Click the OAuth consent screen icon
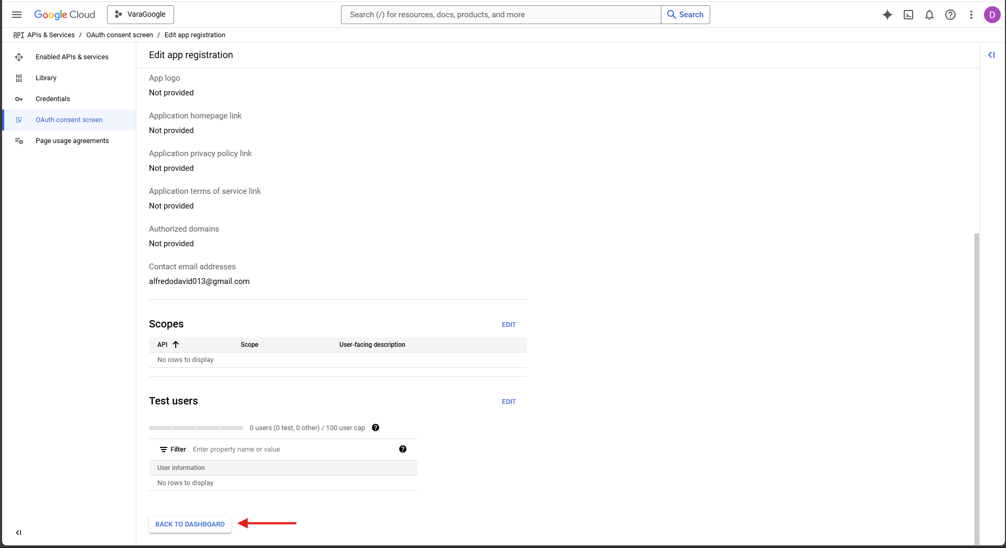 pyautogui.click(x=19, y=120)
